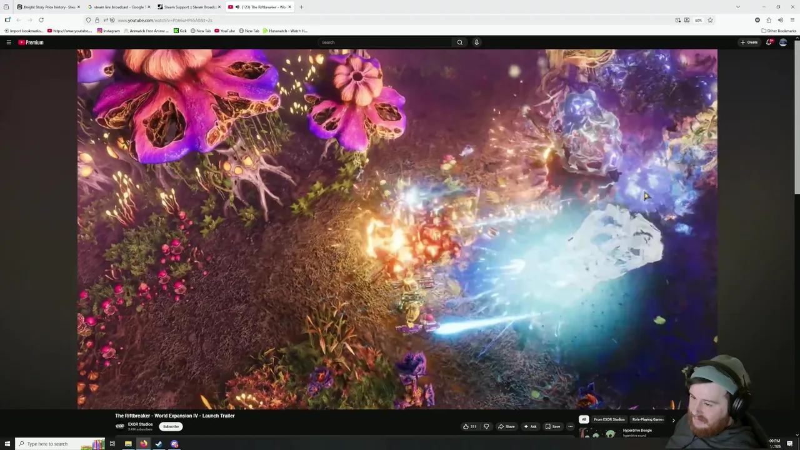The height and width of the screenshot is (450, 800).
Task: Open Steam from the taskbar
Action: click(159, 444)
